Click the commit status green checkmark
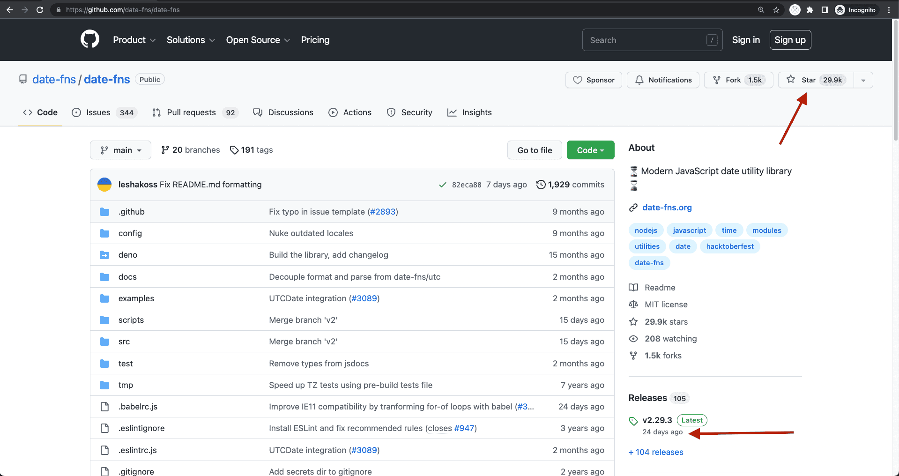Image resolution: width=899 pixels, height=476 pixels. (442, 185)
